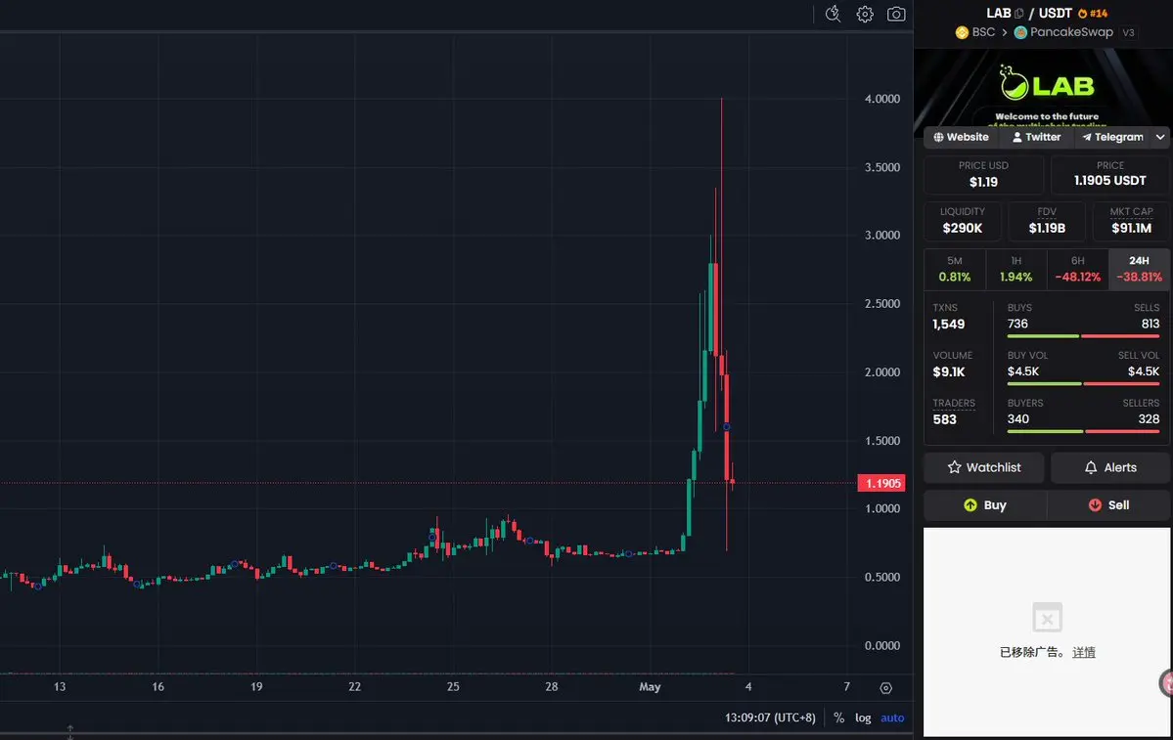Open Alerts for this pair
The height and width of the screenshot is (740, 1173).
pyautogui.click(x=1111, y=467)
